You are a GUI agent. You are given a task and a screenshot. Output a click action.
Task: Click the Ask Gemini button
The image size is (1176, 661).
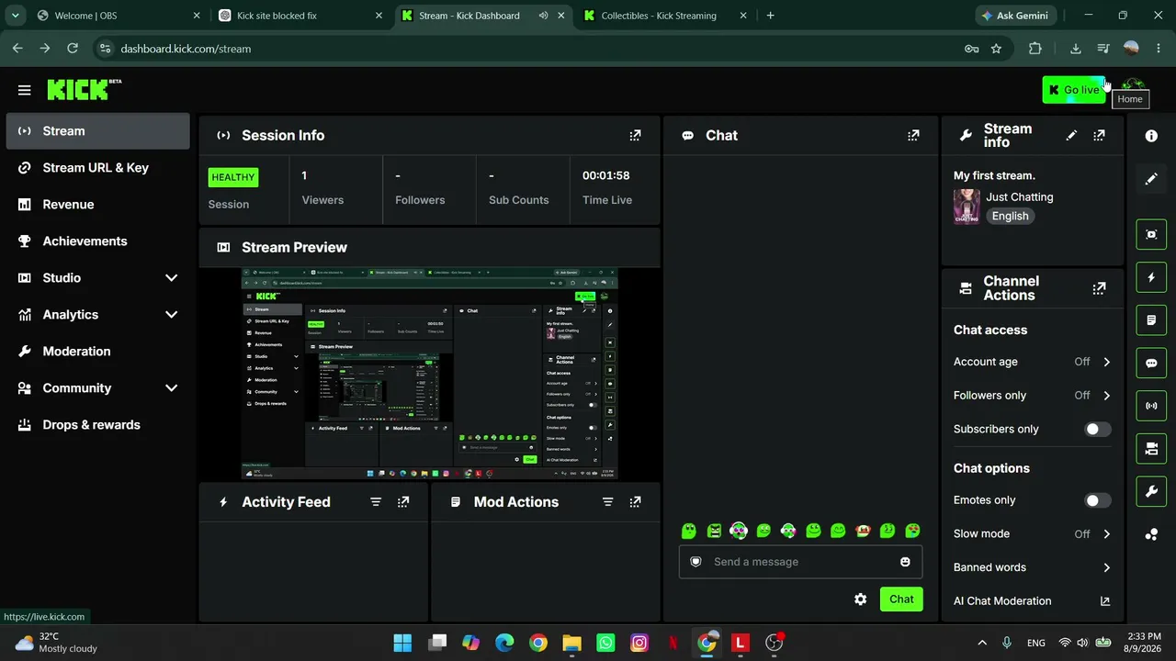tap(1017, 16)
